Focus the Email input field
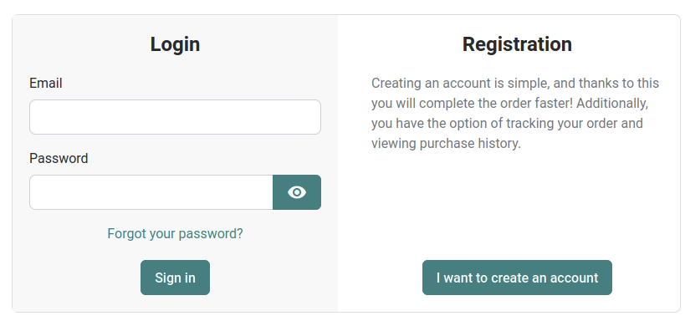Viewport: 685px width, 321px height. 175,117
